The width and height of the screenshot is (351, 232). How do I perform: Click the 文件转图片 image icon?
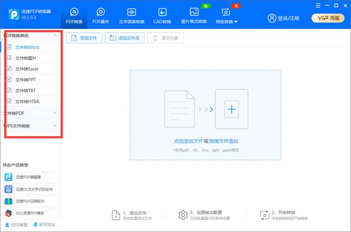[9, 57]
